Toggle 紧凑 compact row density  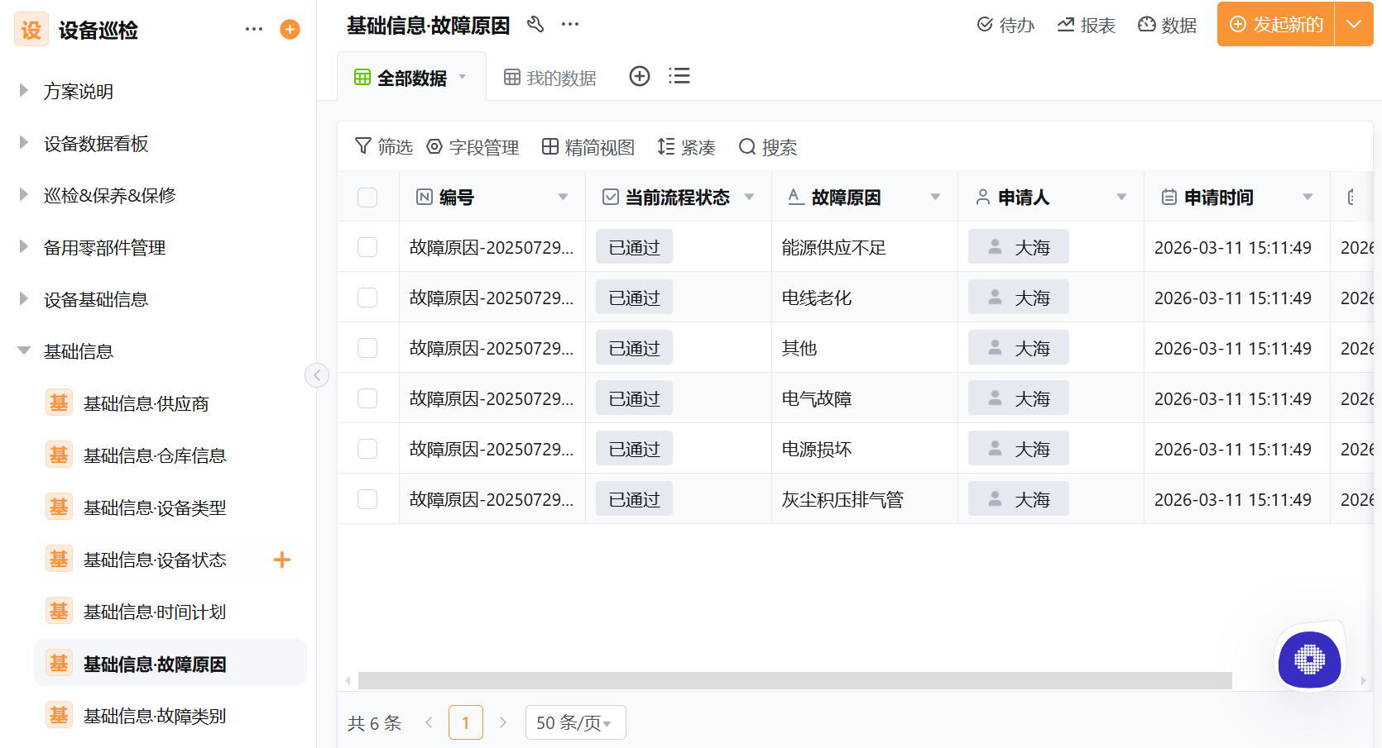tap(686, 146)
